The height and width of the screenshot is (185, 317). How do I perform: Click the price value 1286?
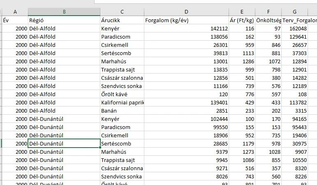click(242, 62)
